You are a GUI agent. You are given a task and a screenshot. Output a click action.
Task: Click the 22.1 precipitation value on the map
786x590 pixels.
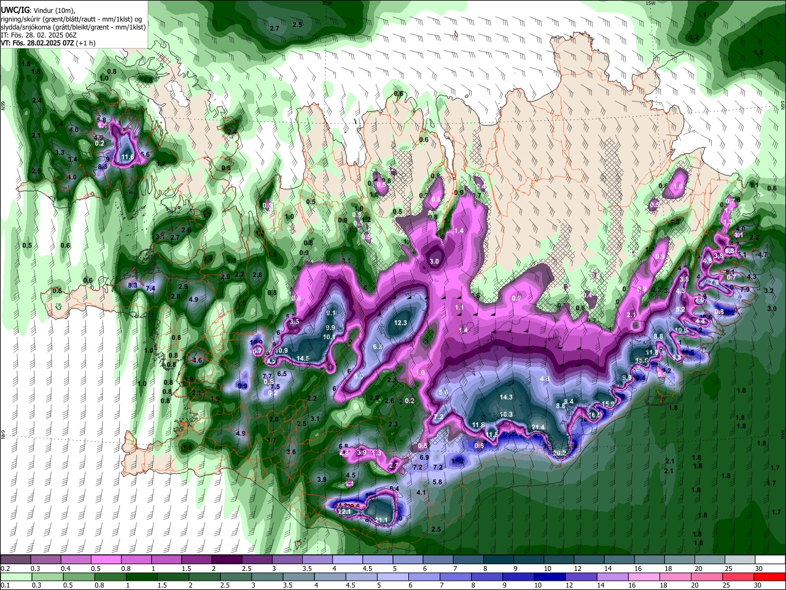[x=344, y=511]
